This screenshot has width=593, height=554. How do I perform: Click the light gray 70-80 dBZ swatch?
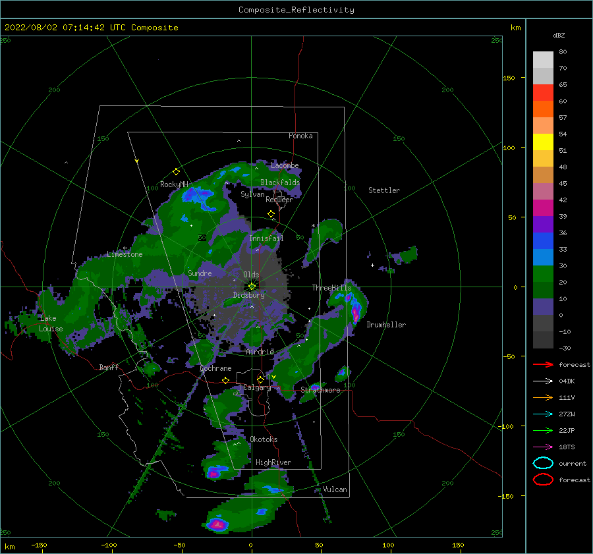[x=543, y=59]
